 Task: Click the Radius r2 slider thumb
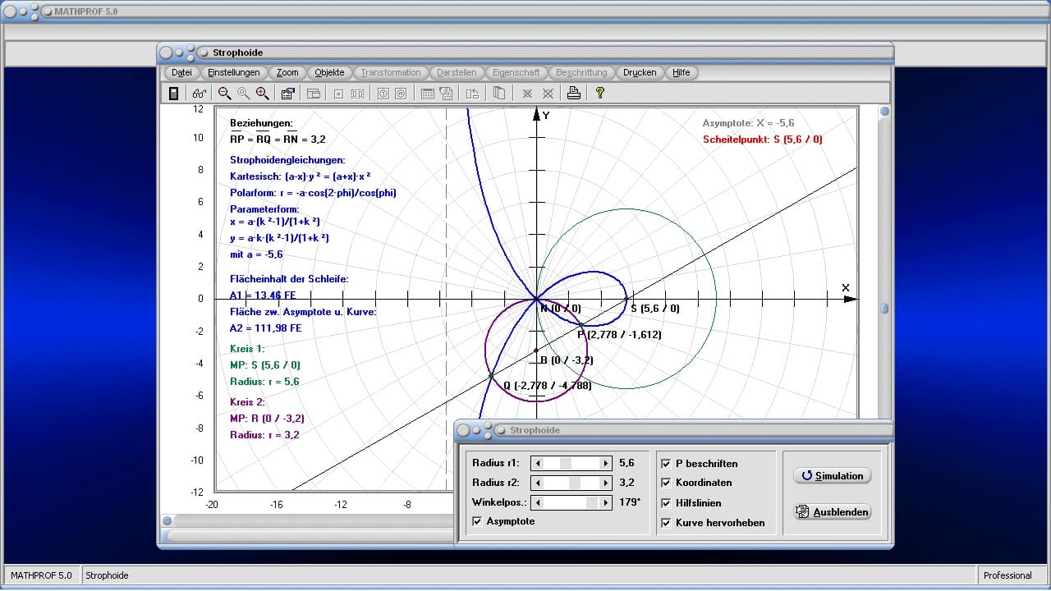pyautogui.click(x=575, y=483)
